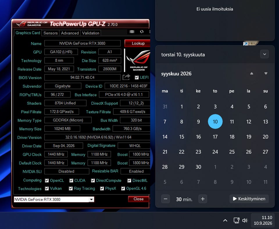Click the NVIDIA SLI value Disabled
The image size is (279, 229).
tap(67, 171)
